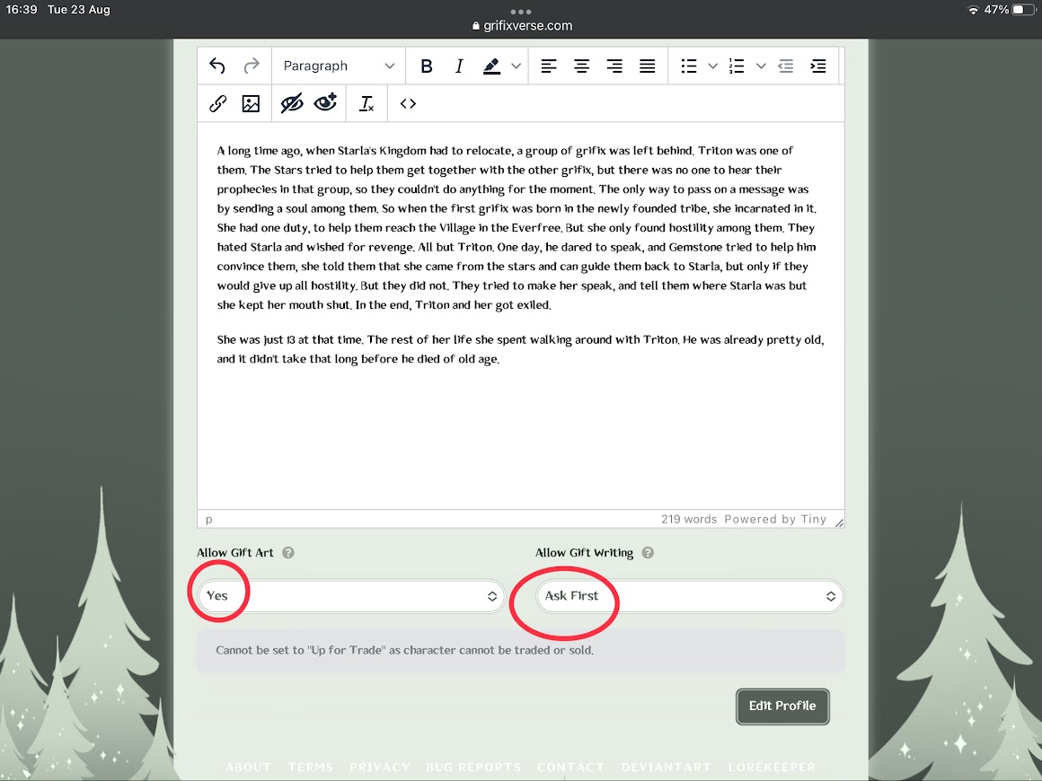
Task: Open the text highlight color arrow
Action: [516, 66]
